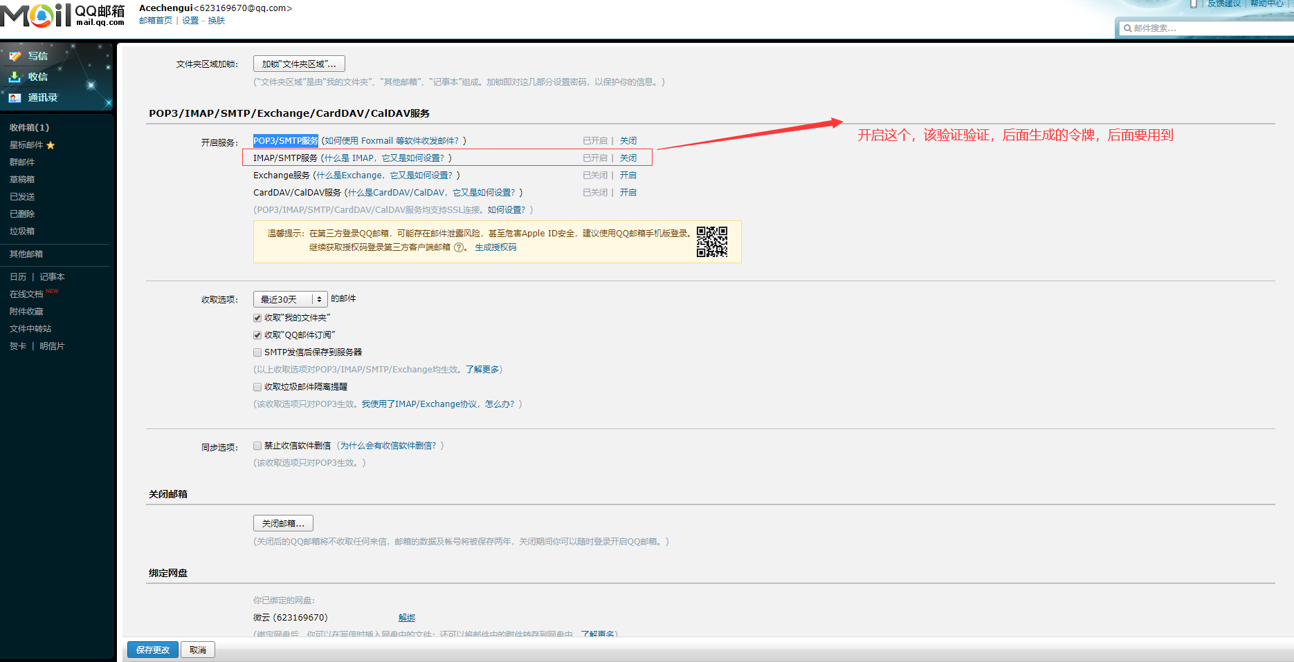Open 已发送 folder

[22, 197]
